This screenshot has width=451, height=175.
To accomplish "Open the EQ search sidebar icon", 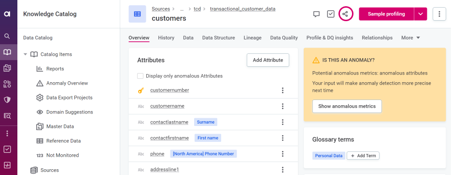I will pos(7,116).
